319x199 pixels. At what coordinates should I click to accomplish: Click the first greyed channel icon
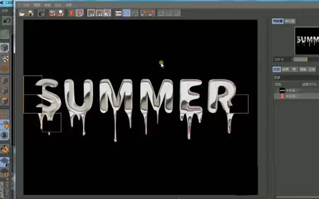(160, 13)
